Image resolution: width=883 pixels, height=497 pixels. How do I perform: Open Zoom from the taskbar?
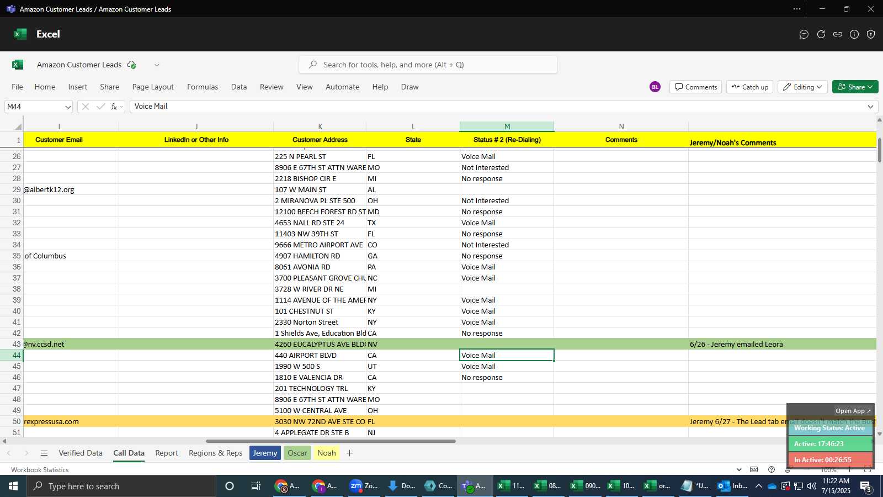(x=364, y=487)
